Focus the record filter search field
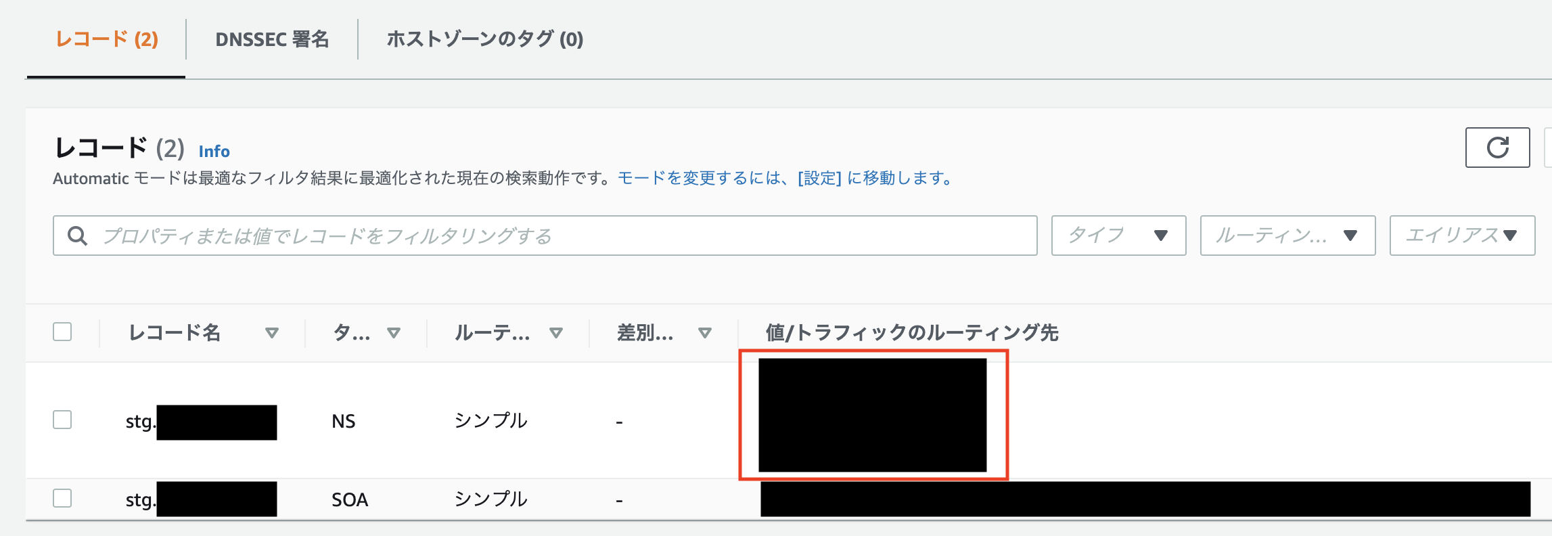 pyautogui.click(x=555, y=236)
